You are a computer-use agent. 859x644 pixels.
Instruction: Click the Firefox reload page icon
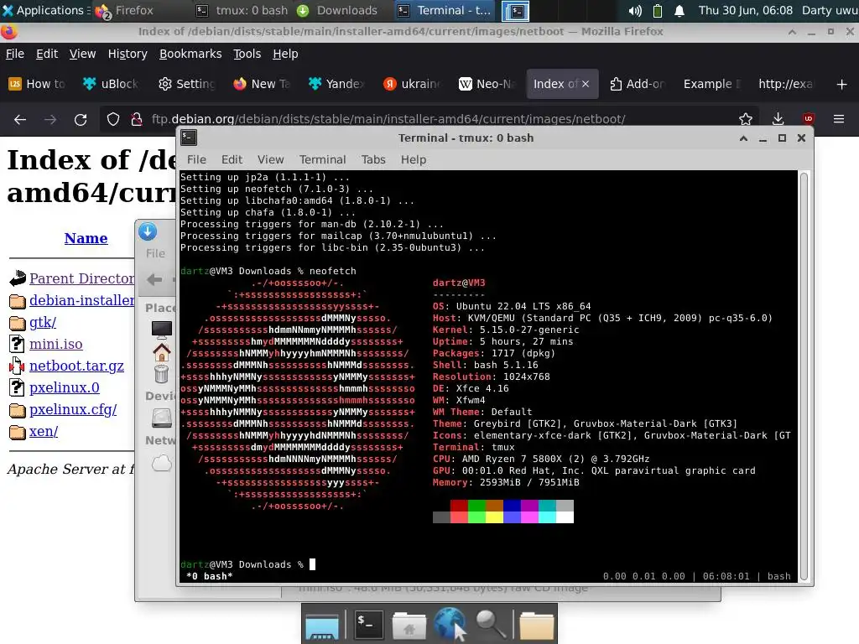[81, 119]
